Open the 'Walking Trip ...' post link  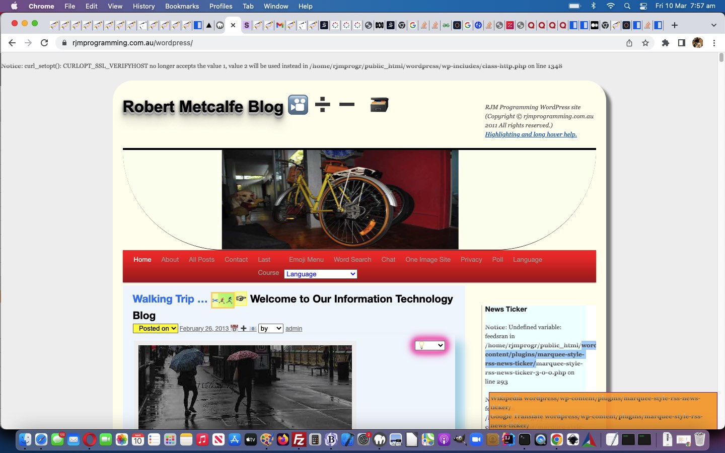coord(170,299)
